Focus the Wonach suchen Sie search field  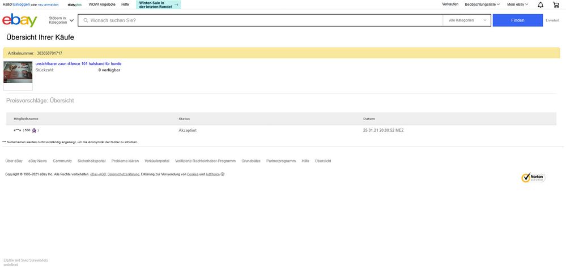point(261,20)
